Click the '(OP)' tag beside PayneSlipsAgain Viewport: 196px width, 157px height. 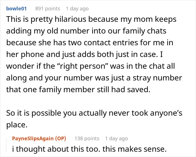60,138
